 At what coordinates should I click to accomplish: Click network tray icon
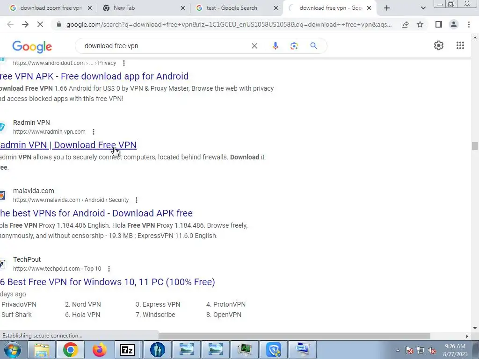point(421,351)
